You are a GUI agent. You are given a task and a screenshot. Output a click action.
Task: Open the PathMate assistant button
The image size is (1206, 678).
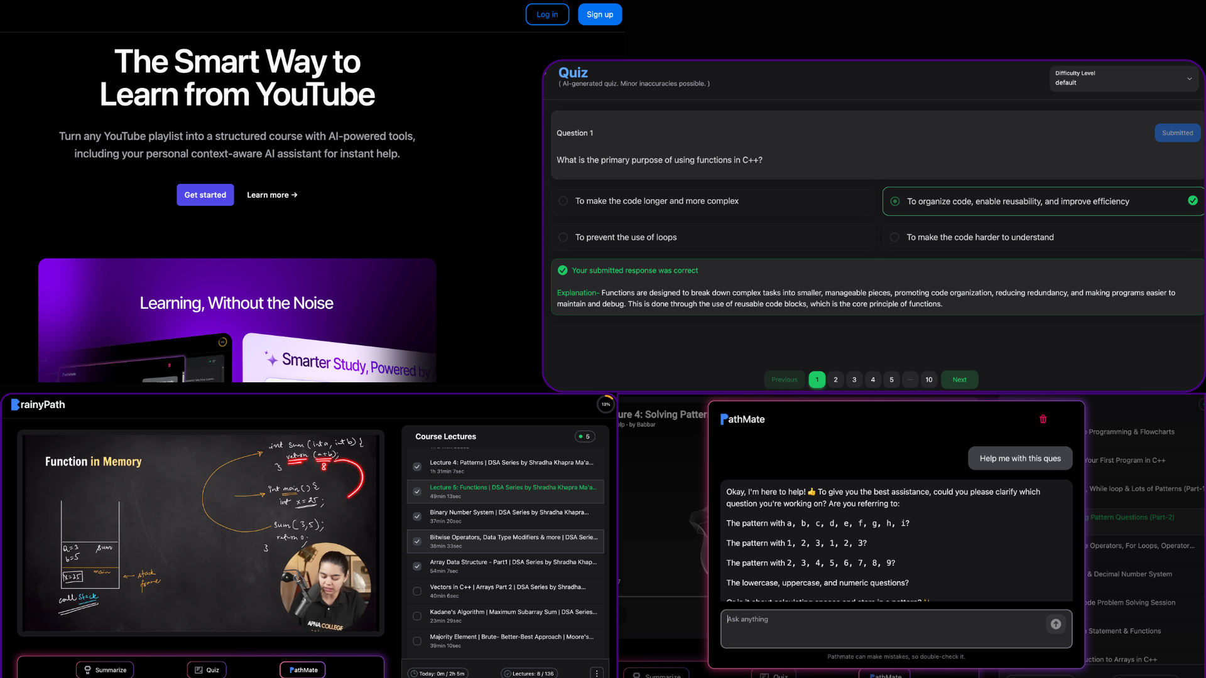[x=303, y=670]
